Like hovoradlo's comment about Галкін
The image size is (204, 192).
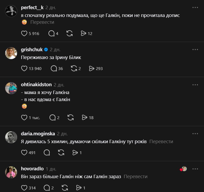24,188
